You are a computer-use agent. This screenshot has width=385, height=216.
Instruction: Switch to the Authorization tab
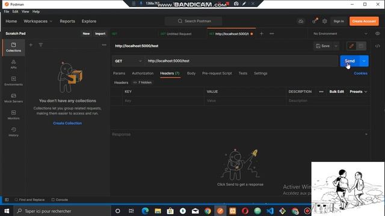tap(143, 73)
